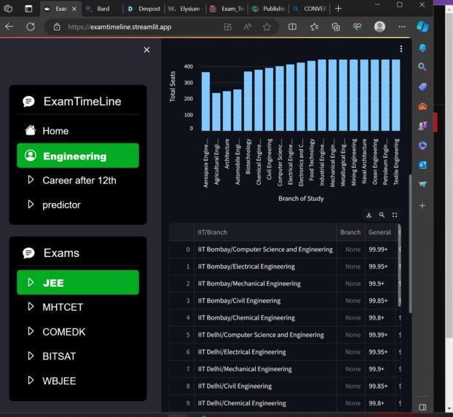Select IIT Bombay/Civil Engineering row cell
Viewport: 453px width, 417px height.
265,301
